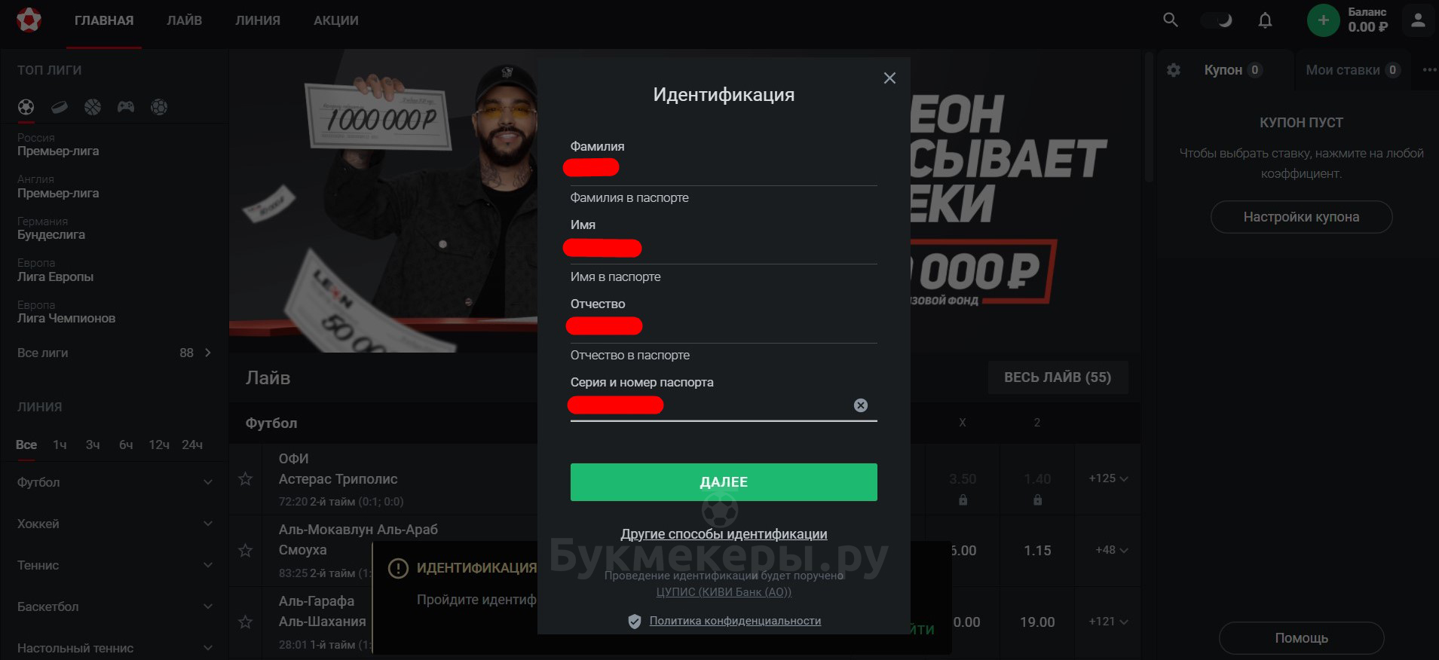Image resolution: width=1439 pixels, height=660 pixels.
Task: Select the esports gamepad icon
Action: [126, 107]
